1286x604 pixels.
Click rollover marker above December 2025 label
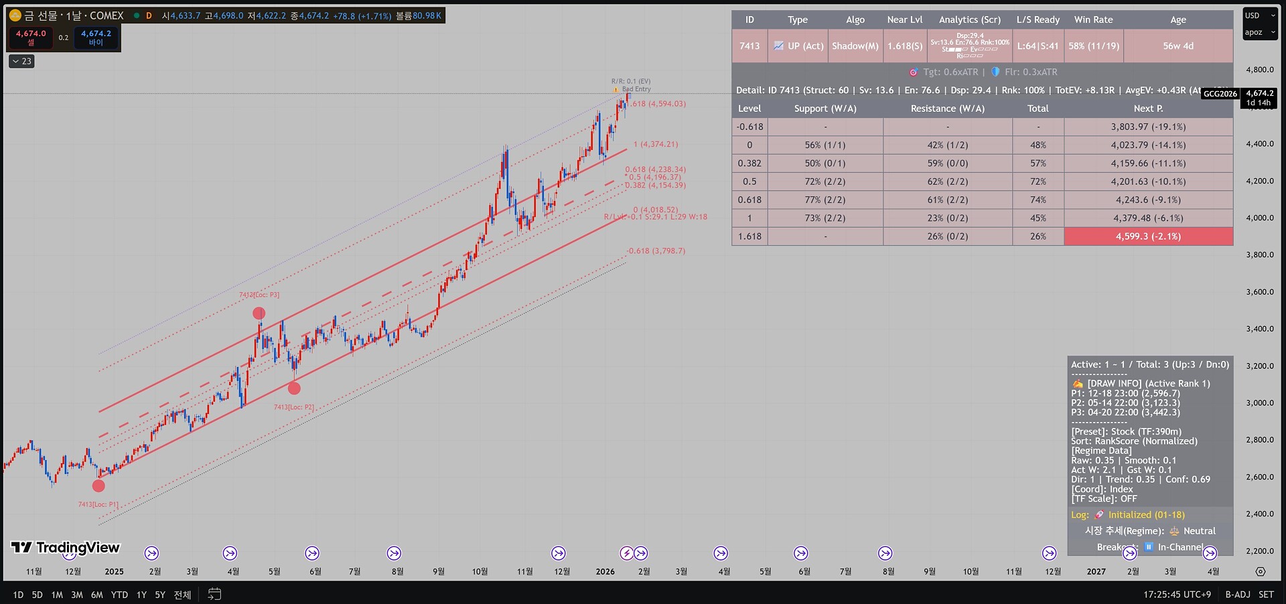[559, 553]
